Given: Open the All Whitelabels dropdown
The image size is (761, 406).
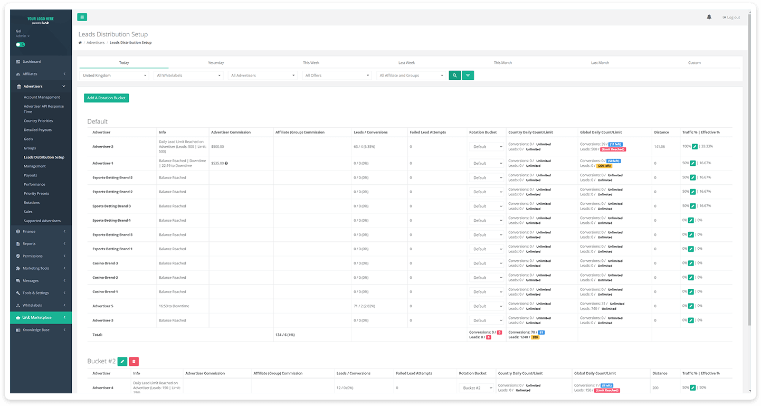Looking at the screenshot, I should (188, 75).
